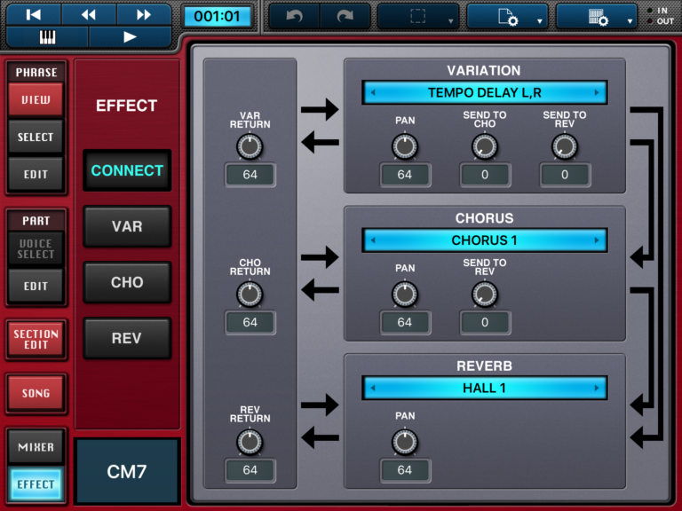The height and width of the screenshot is (511, 682).
Task: Click the Variation SEND TO REV value field
Action: [x=565, y=175]
